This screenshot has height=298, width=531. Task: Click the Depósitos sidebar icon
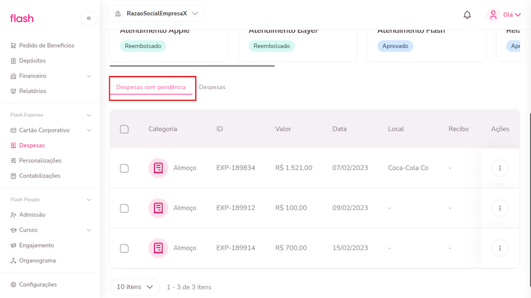point(13,61)
